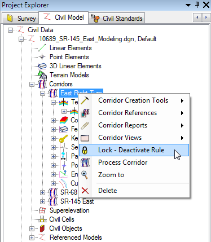
Task: Expand the Civil Objects node
Action: [32, 228]
